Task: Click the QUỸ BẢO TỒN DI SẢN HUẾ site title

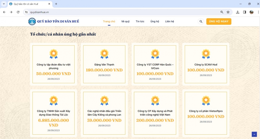Action: (58, 21)
